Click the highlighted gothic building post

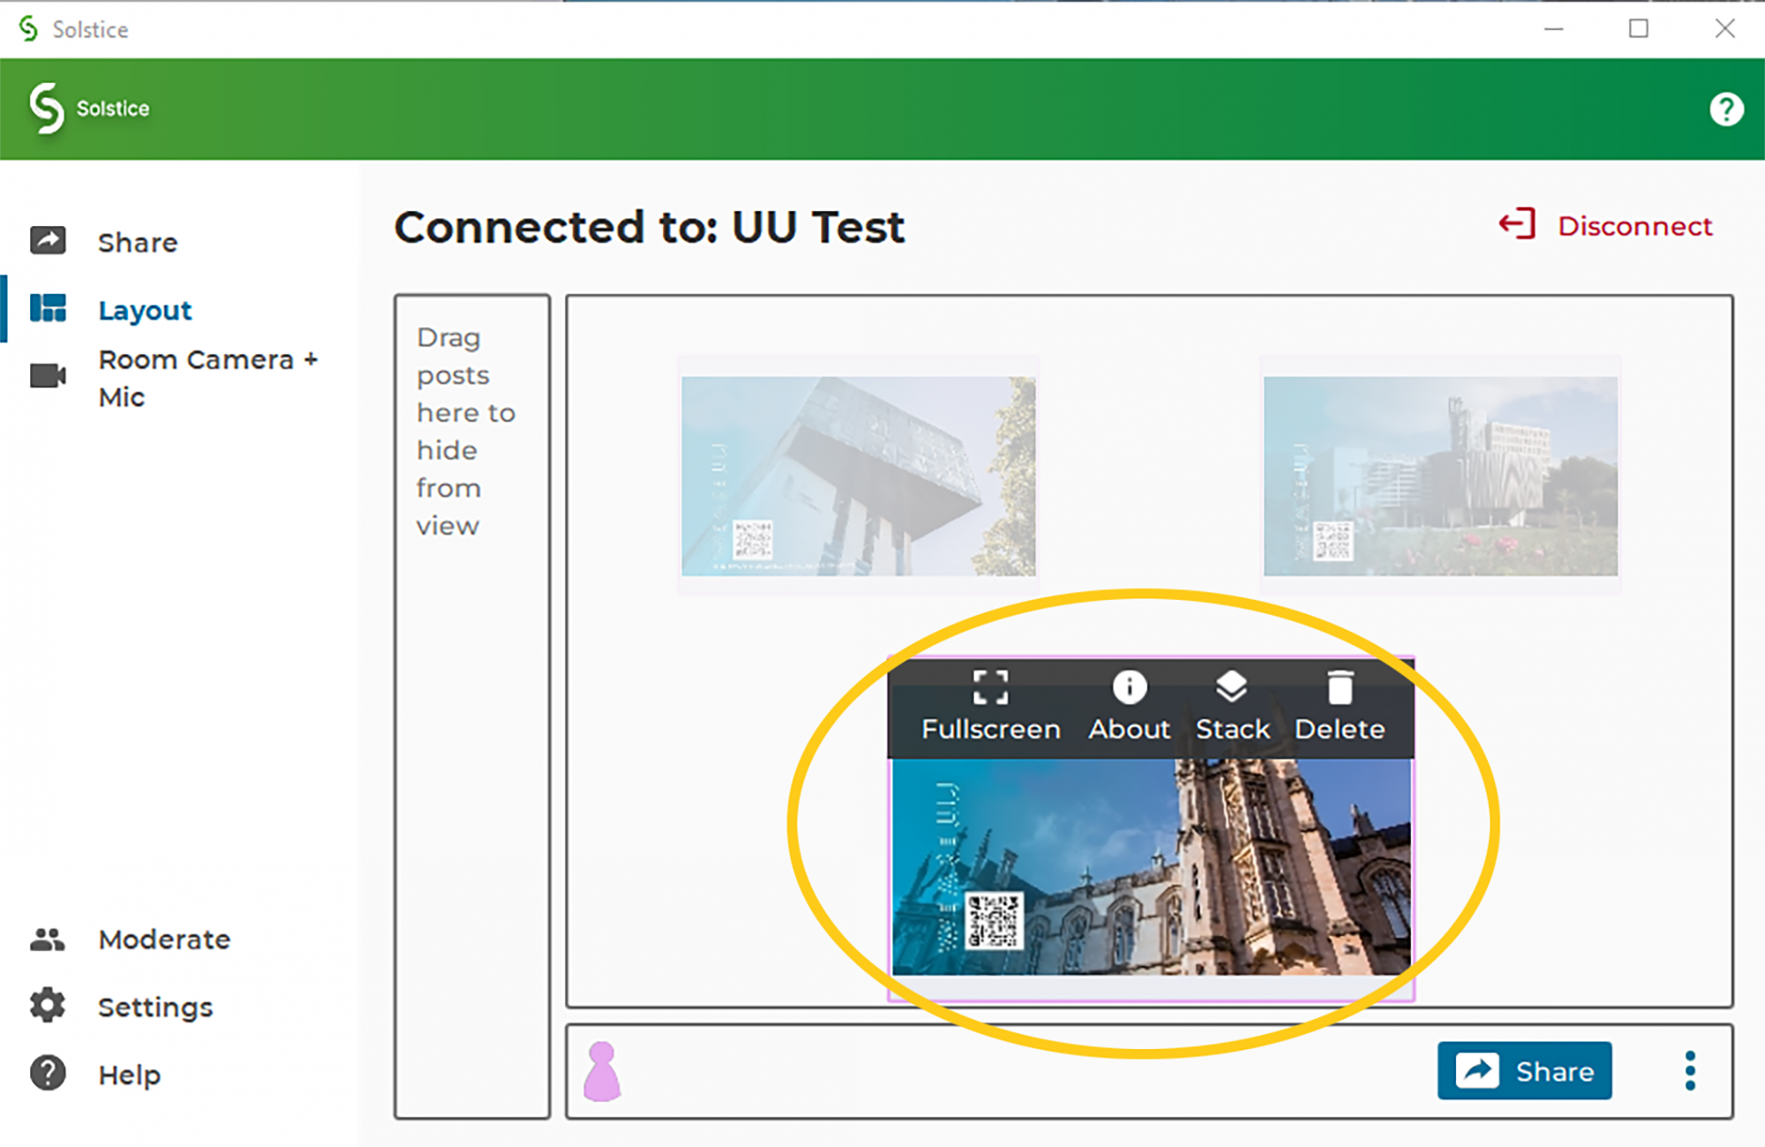(1151, 866)
